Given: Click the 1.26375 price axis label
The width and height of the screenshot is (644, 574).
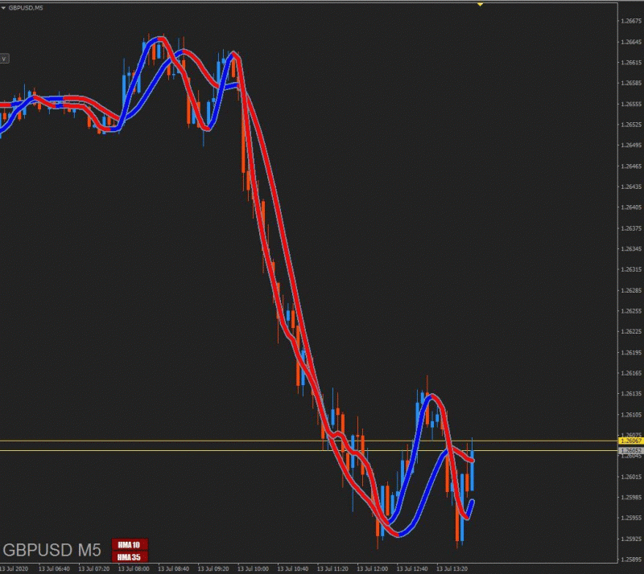Looking at the screenshot, I should pyautogui.click(x=631, y=228).
